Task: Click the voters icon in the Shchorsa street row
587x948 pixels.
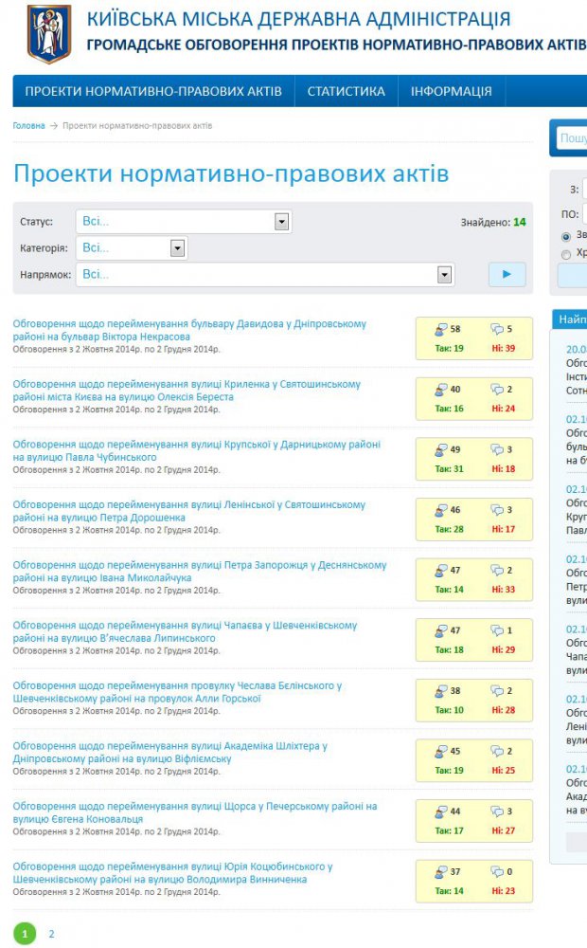Action: click(440, 811)
